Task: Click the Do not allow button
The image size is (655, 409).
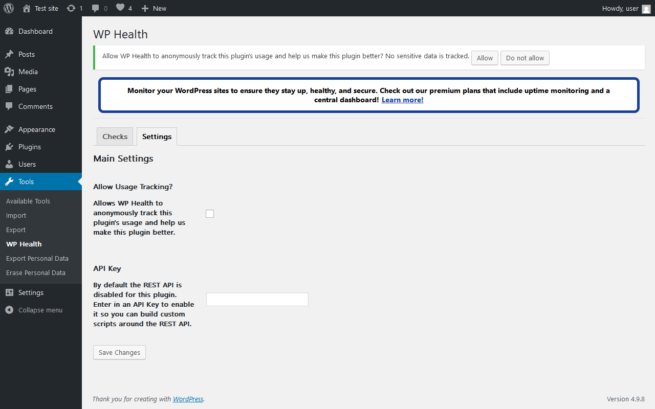Action: point(525,58)
